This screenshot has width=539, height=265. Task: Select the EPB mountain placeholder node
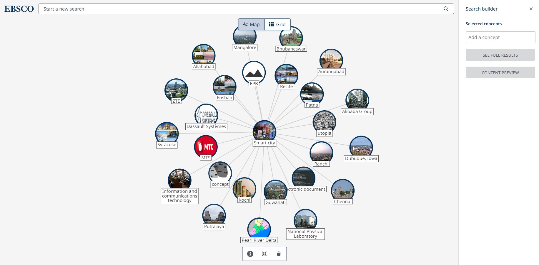tap(254, 72)
